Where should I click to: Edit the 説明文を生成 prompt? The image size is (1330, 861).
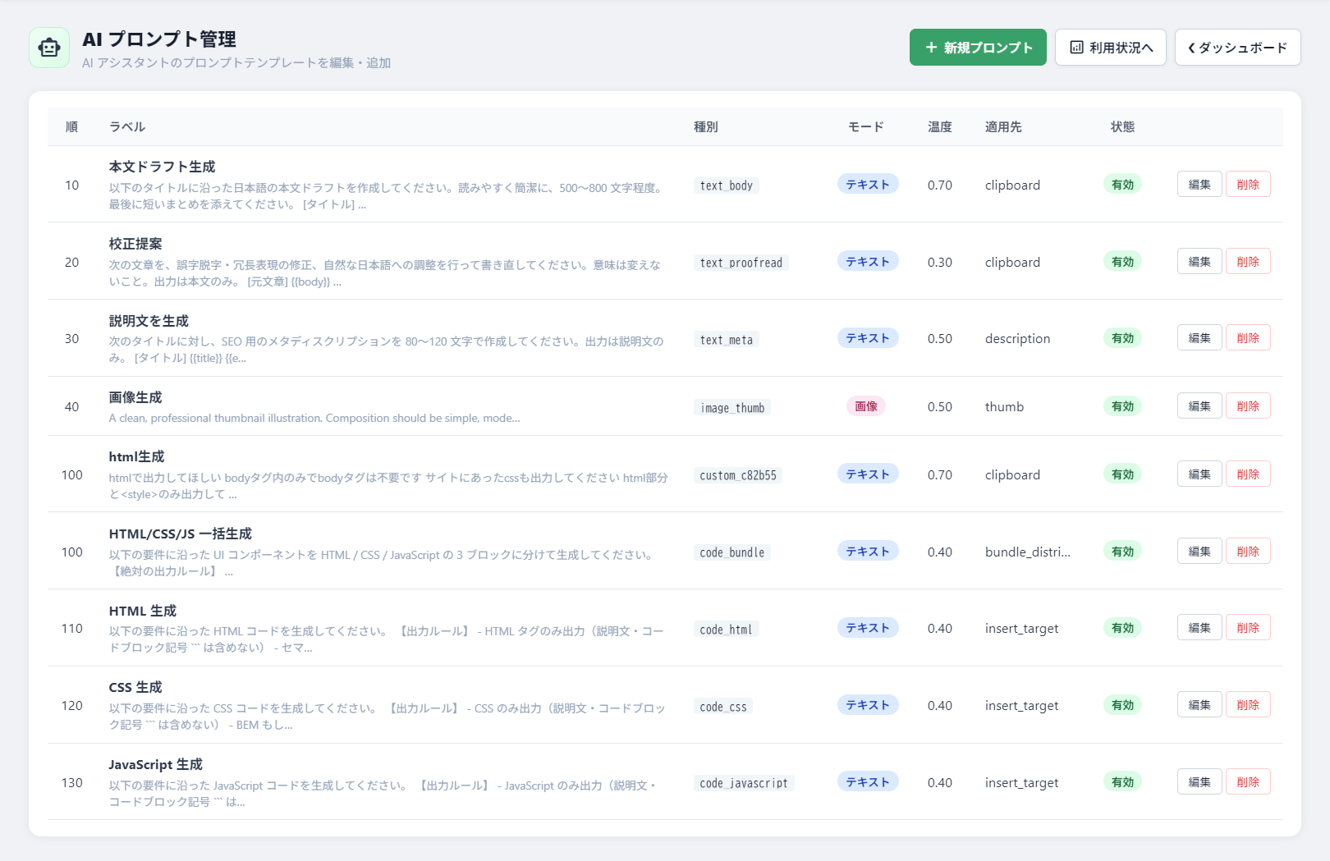click(1199, 338)
